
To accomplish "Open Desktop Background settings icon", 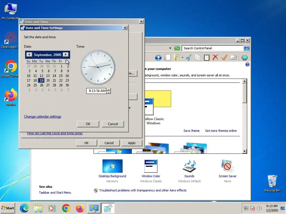I will point(112,166).
